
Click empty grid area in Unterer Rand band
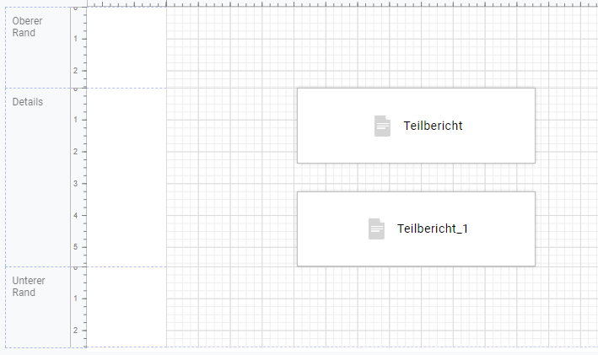click(381, 307)
